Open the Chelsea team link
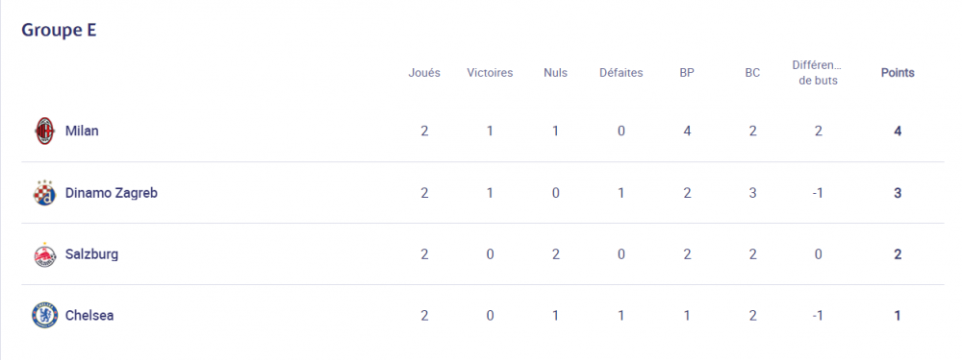The height and width of the screenshot is (360, 962). pyautogui.click(x=89, y=315)
